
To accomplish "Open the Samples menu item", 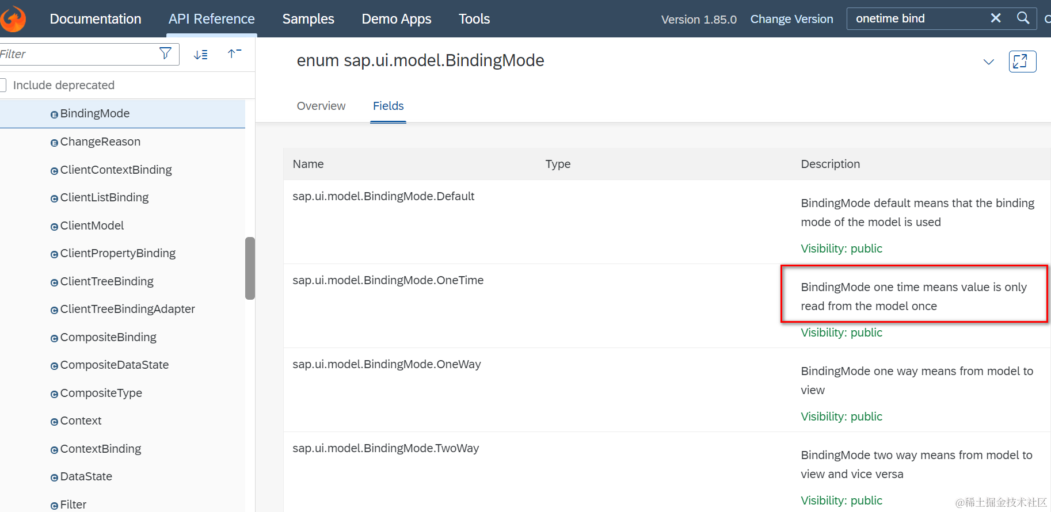I will pyautogui.click(x=308, y=19).
